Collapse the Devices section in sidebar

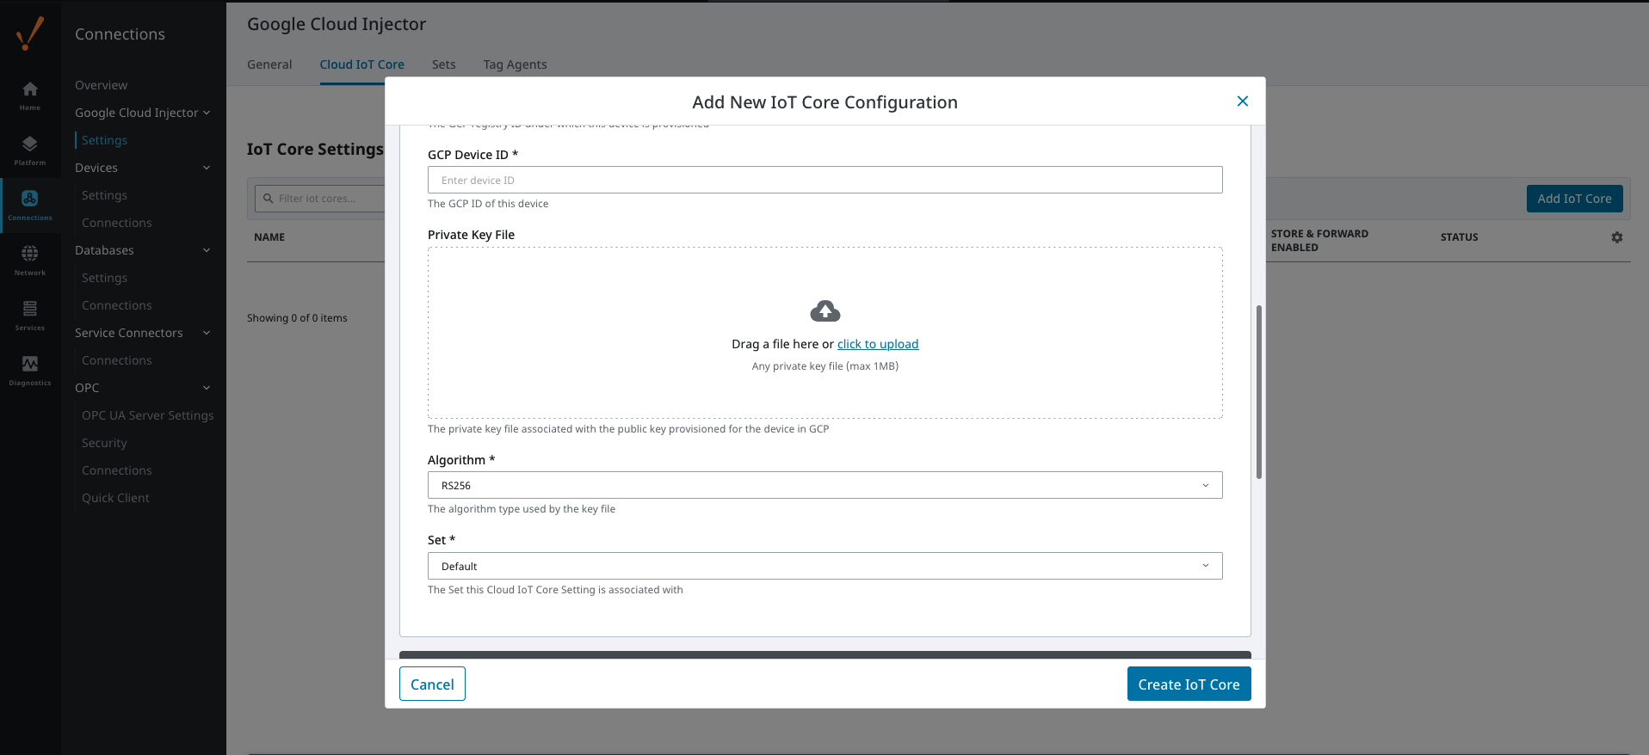[207, 168]
